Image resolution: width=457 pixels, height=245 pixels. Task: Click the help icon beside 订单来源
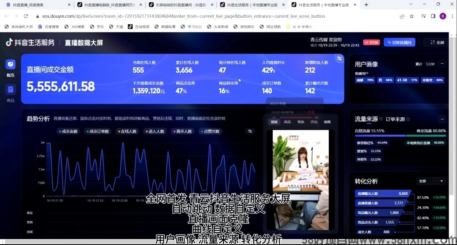click(x=408, y=119)
